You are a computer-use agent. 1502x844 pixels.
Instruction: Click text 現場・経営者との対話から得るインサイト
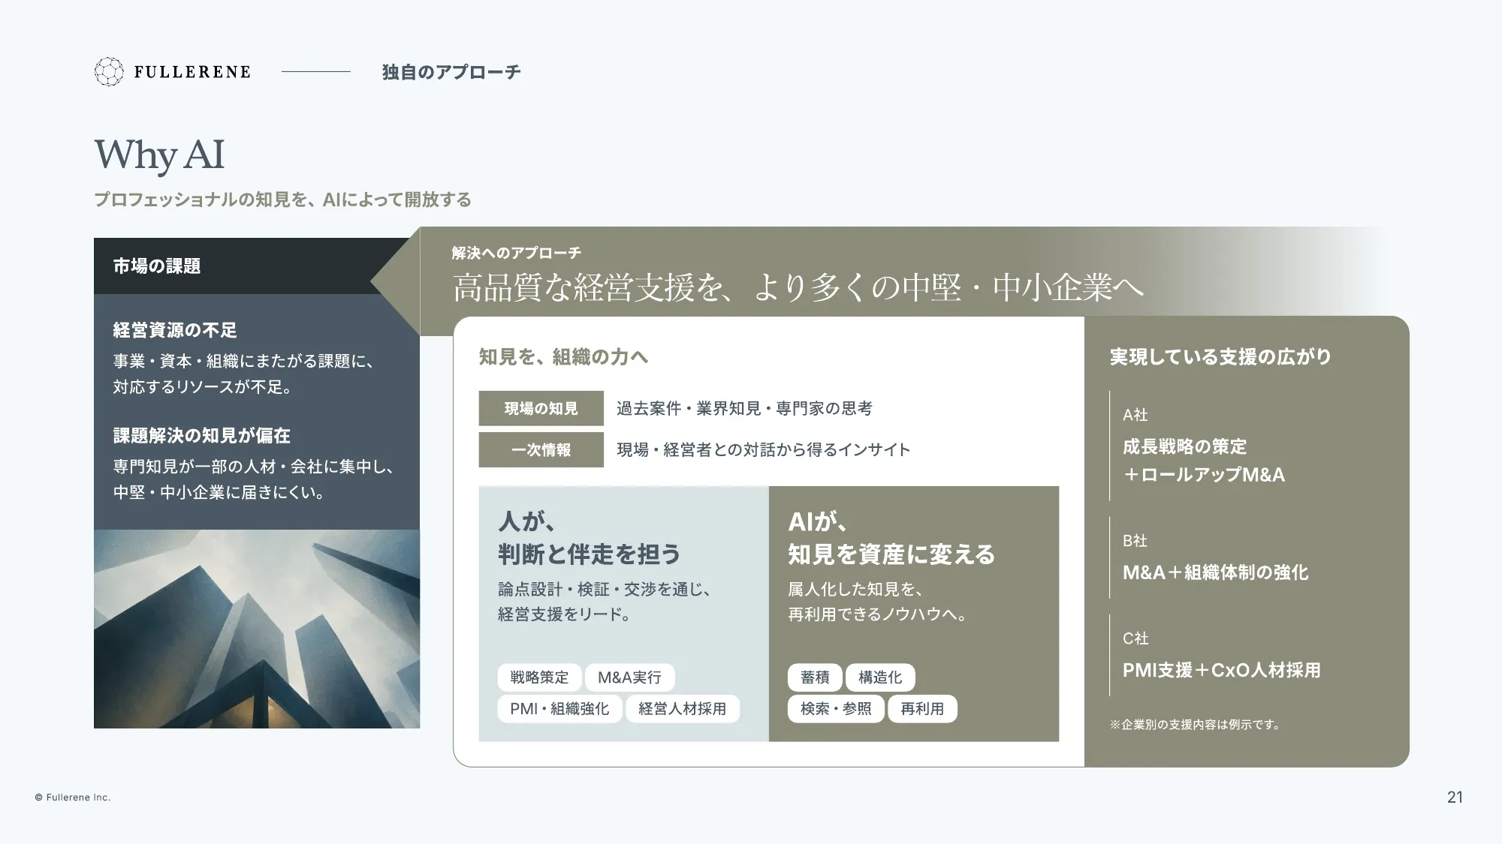[764, 449]
